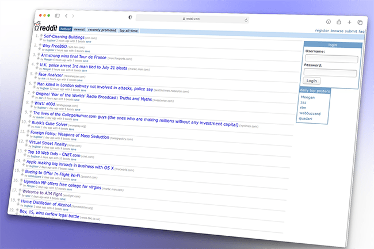Upvote the Boeing In-Flight Wi-Fi post
Image resolution: width=374 pixels, height=249 pixels.
pos(23,171)
